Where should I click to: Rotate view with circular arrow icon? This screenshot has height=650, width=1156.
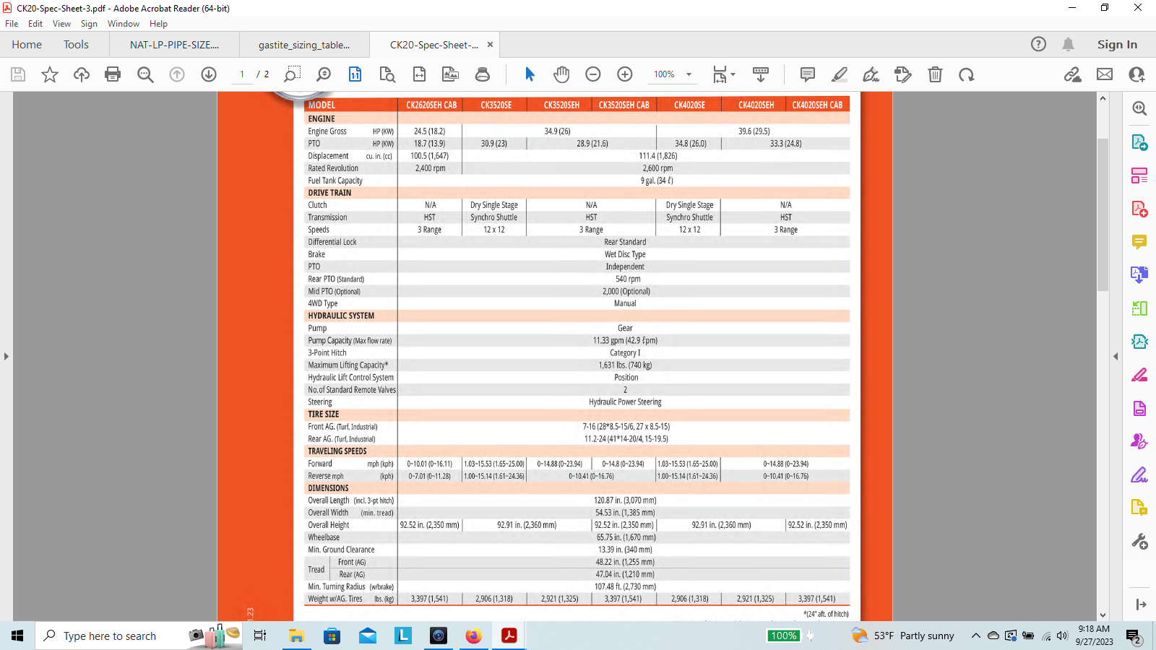pyautogui.click(x=967, y=74)
